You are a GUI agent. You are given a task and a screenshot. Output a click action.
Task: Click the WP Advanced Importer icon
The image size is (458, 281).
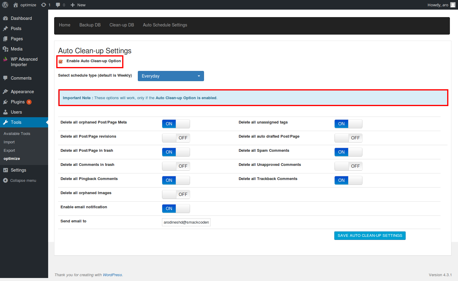tap(5, 59)
